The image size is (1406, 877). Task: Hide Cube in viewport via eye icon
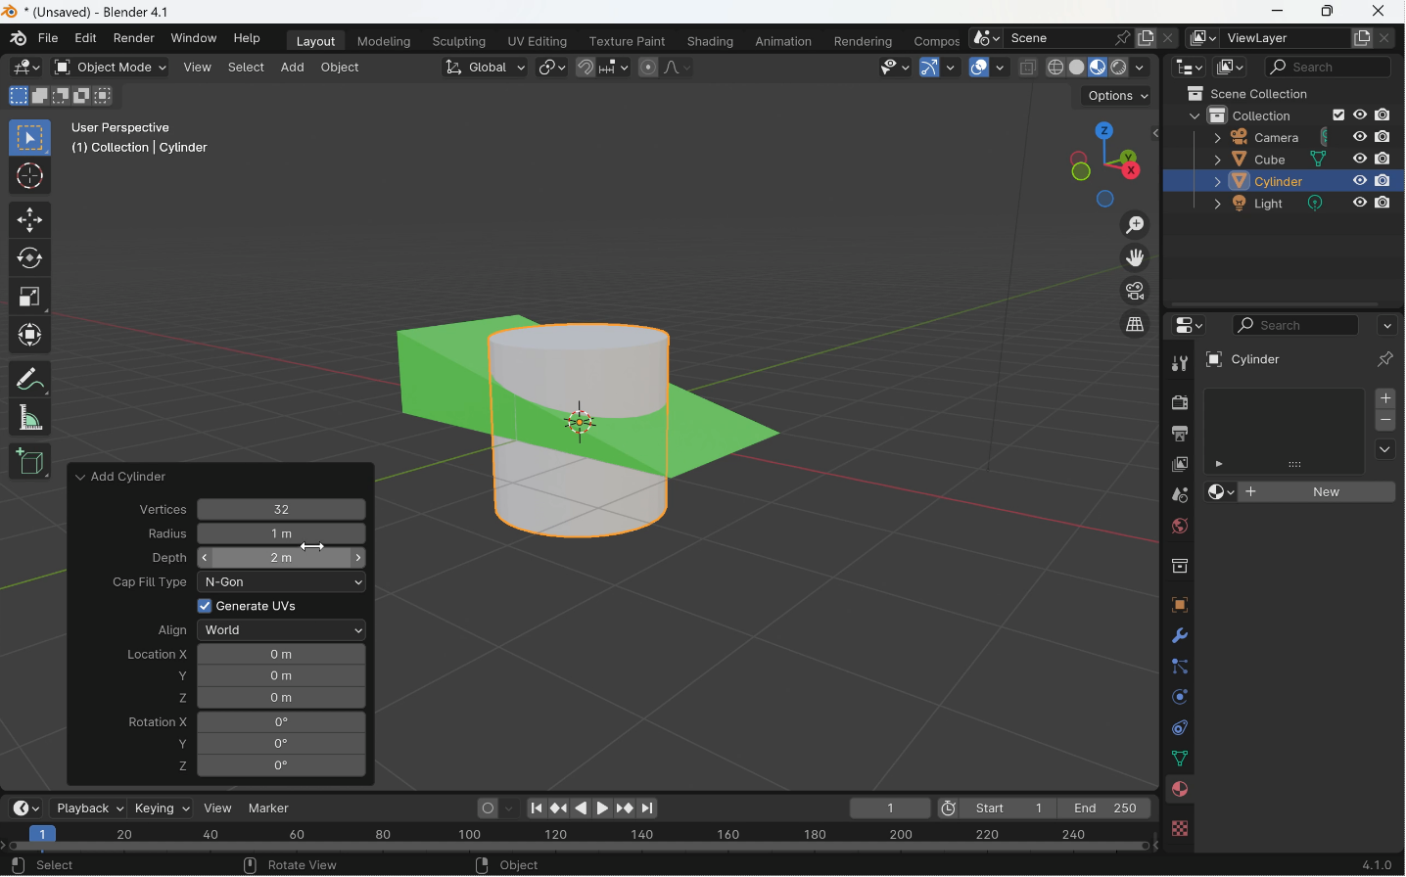pos(1360,159)
